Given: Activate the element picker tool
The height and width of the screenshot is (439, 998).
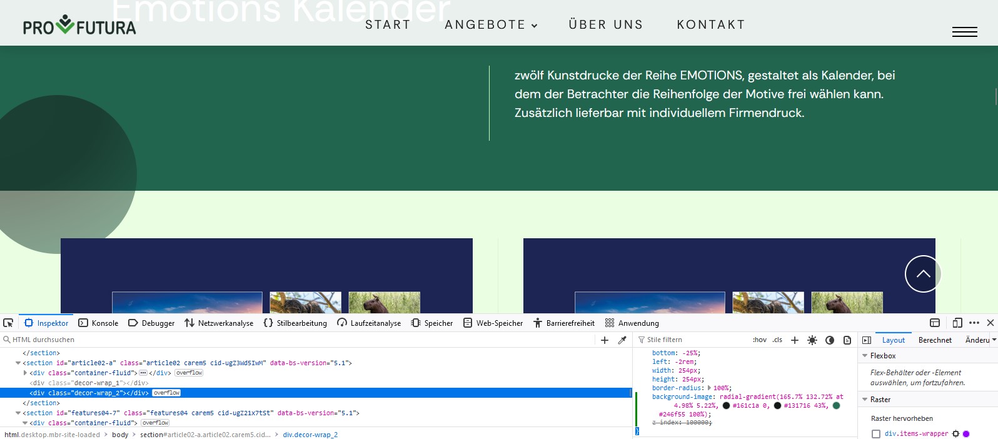Looking at the screenshot, I should [x=8, y=323].
